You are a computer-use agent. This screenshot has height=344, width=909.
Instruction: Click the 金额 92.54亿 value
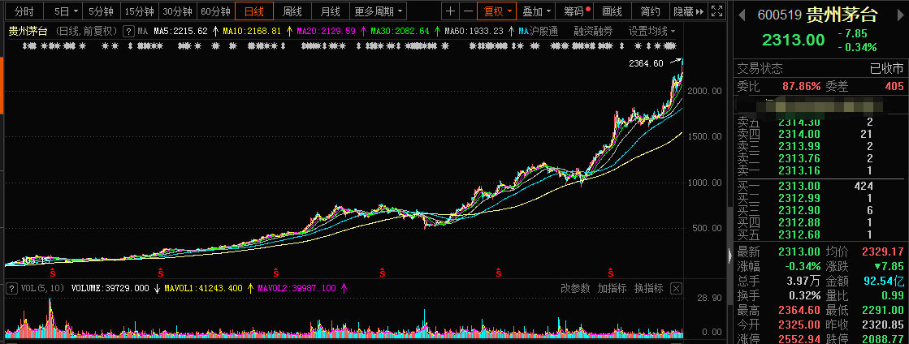coord(884,281)
